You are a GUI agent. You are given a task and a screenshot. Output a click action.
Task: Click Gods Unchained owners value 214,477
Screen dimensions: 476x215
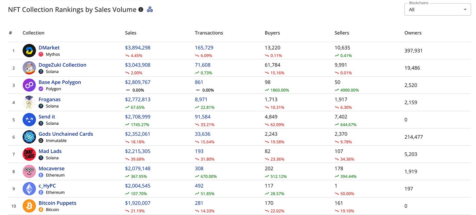click(414, 137)
